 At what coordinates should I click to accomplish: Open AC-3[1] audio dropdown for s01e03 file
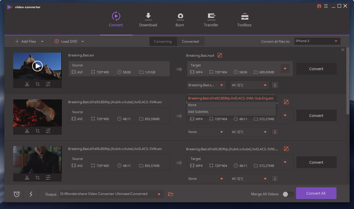250,132
